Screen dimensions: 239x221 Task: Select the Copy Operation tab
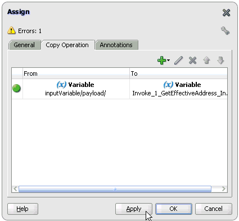point(67,45)
